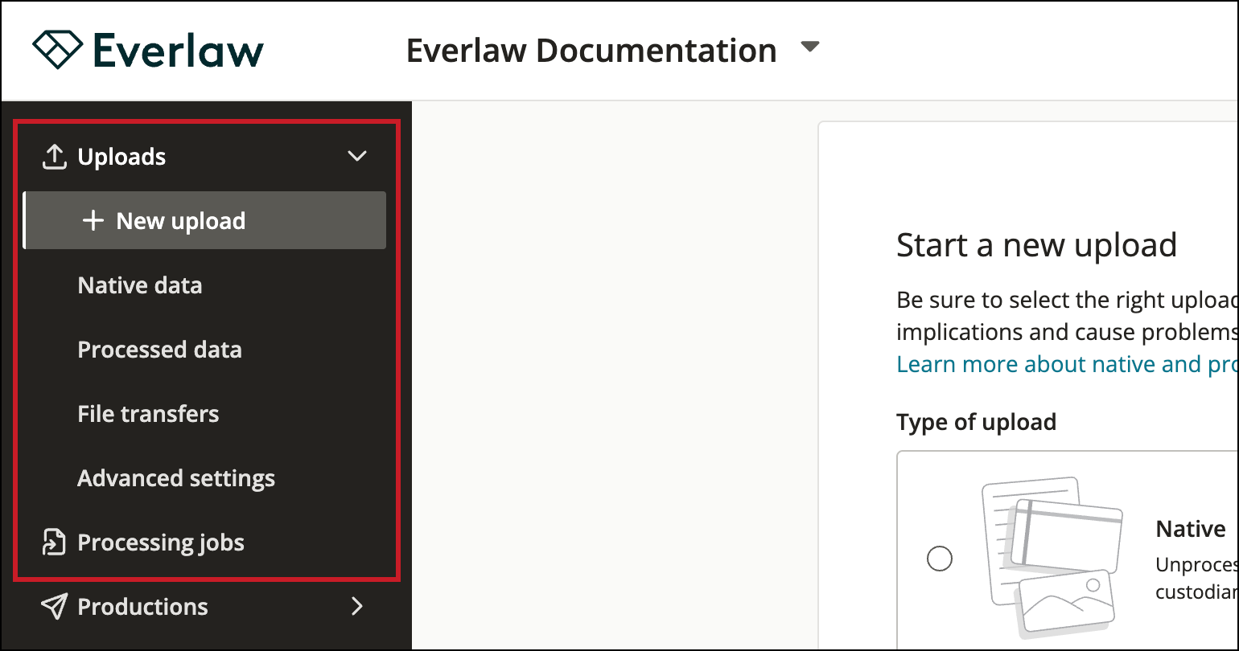
Task: Select File transfers in the sidebar
Action: click(149, 414)
